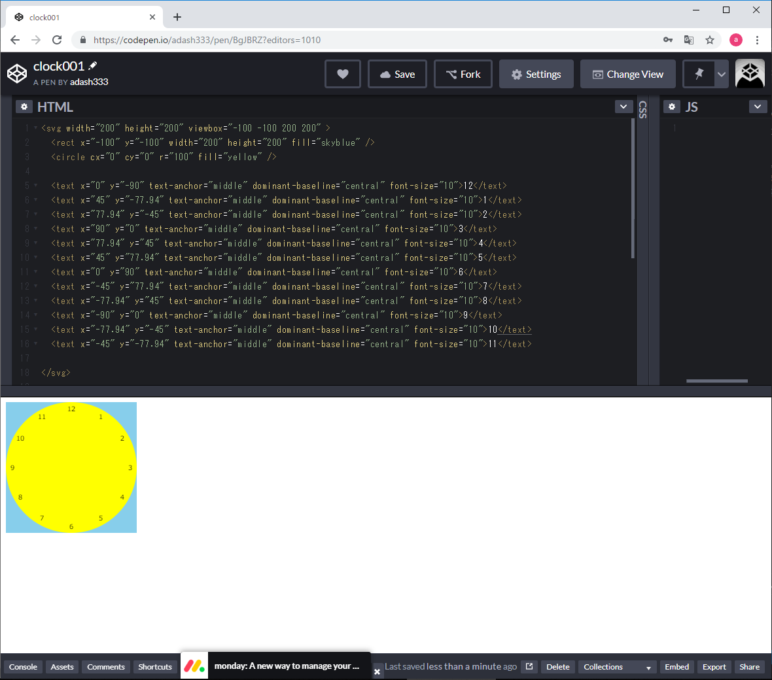Click the CodePen logo icon
This screenshot has height=680, width=772.
point(17,74)
